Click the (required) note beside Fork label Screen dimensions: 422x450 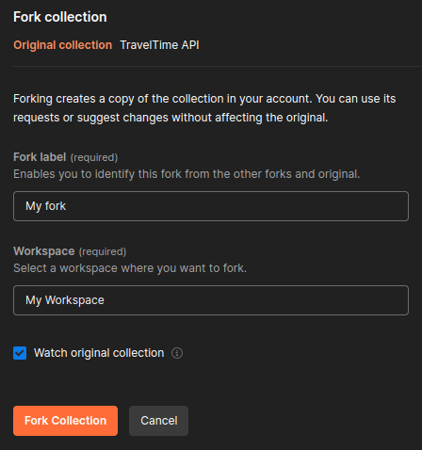pos(94,157)
